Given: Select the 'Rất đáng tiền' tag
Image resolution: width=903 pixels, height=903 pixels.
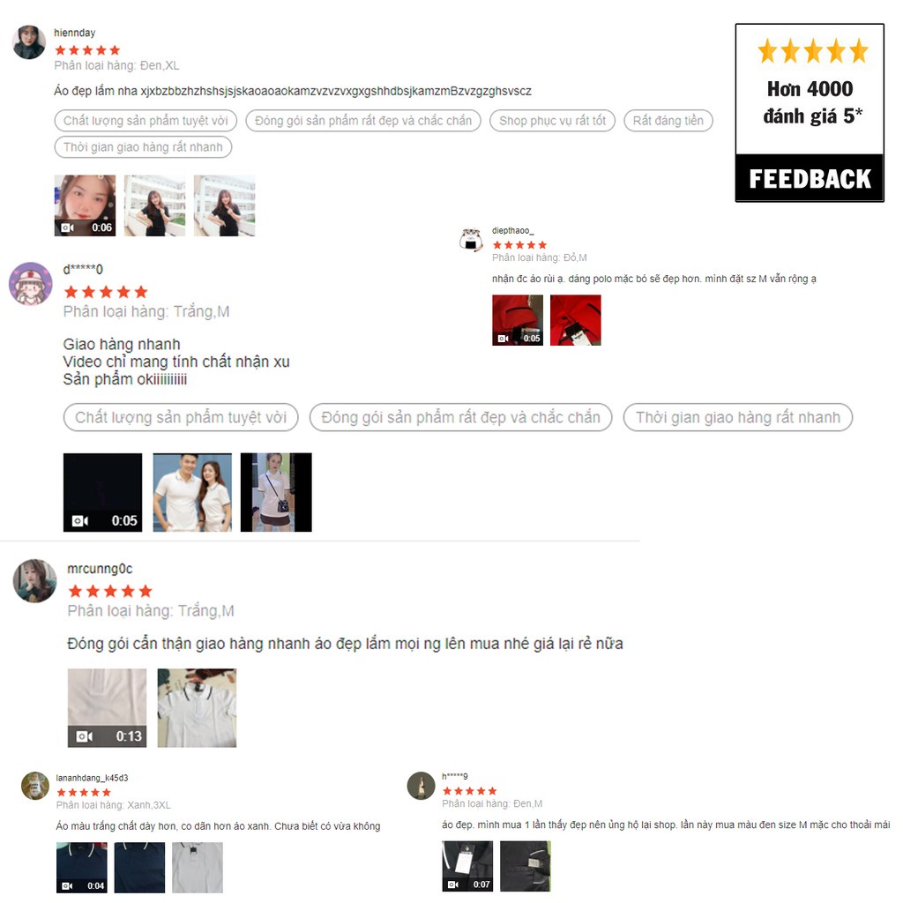Looking at the screenshot, I should [668, 120].
